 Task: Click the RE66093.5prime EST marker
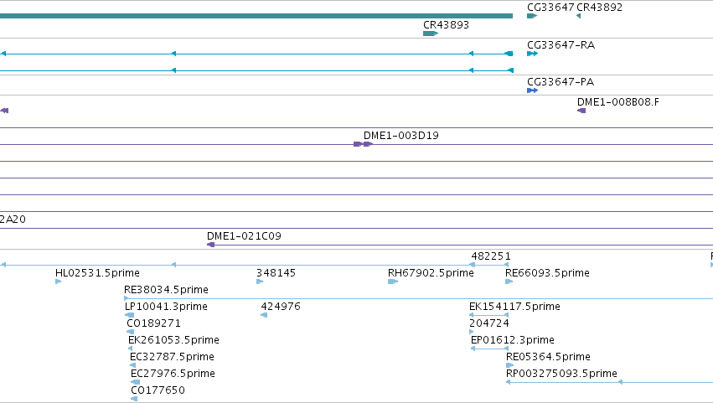[509, 282]
